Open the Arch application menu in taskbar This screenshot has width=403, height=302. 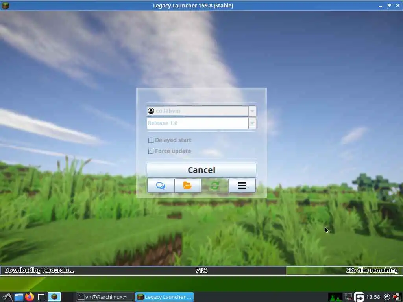point(7,297)
